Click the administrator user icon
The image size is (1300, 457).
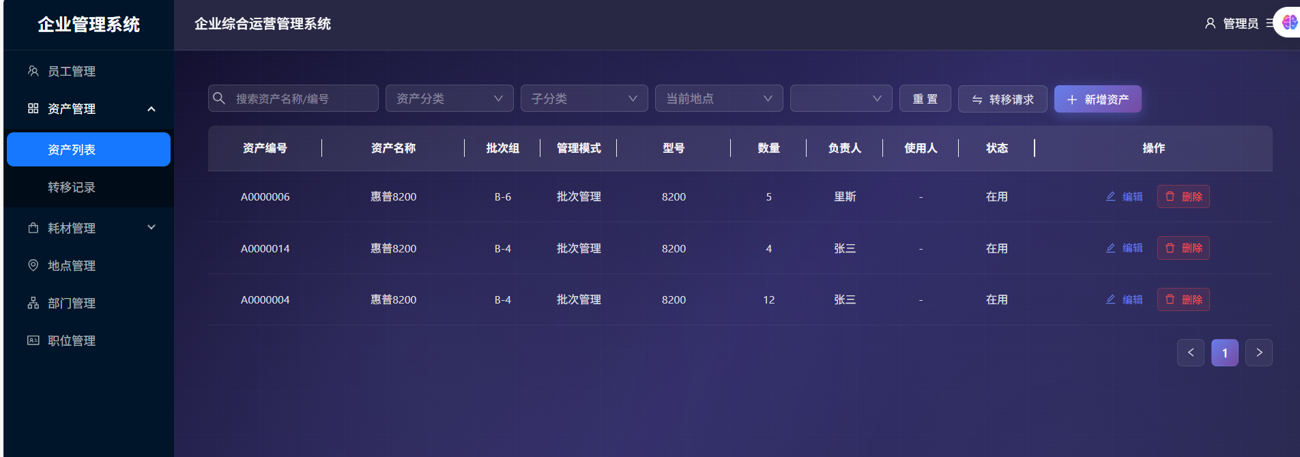pyautogui.click(x=1210, y=23)
